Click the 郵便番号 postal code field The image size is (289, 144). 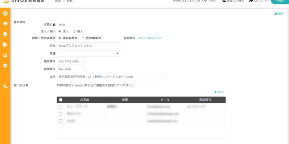click(x=71, y=69)
